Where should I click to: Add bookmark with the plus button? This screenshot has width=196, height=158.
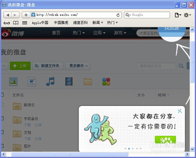click(26, 15)
